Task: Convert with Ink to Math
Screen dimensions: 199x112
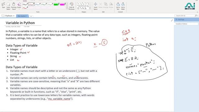Action: (x=123, y=6)
